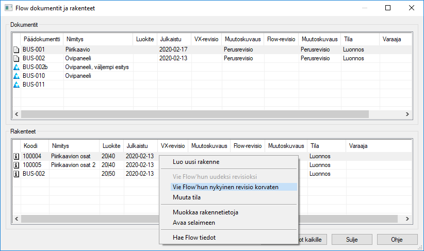Click the blue model icon beside BUS-010
Image resolution: width=424 pixels, height=251 pixels.
16,76
